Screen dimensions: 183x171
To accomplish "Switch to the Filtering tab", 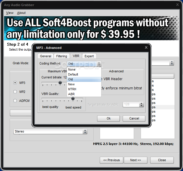I will point(61,56).
